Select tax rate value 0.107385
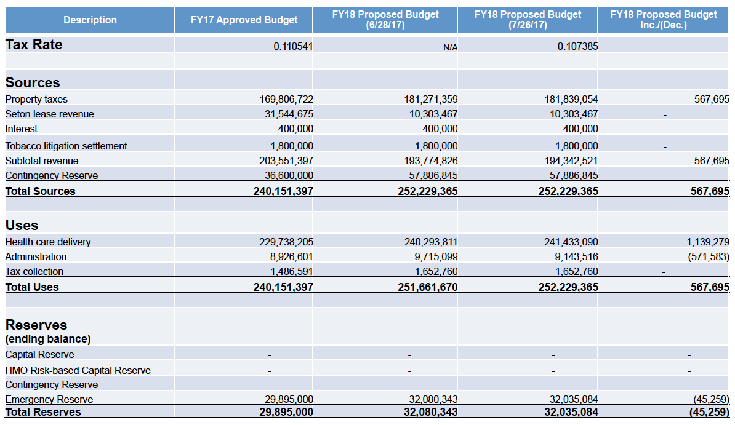This screenshot has height=425, width=735. 577,46
